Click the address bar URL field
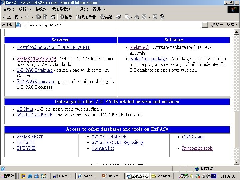The width and height of the screenshot is (240, 180). (x=111, y=25)
